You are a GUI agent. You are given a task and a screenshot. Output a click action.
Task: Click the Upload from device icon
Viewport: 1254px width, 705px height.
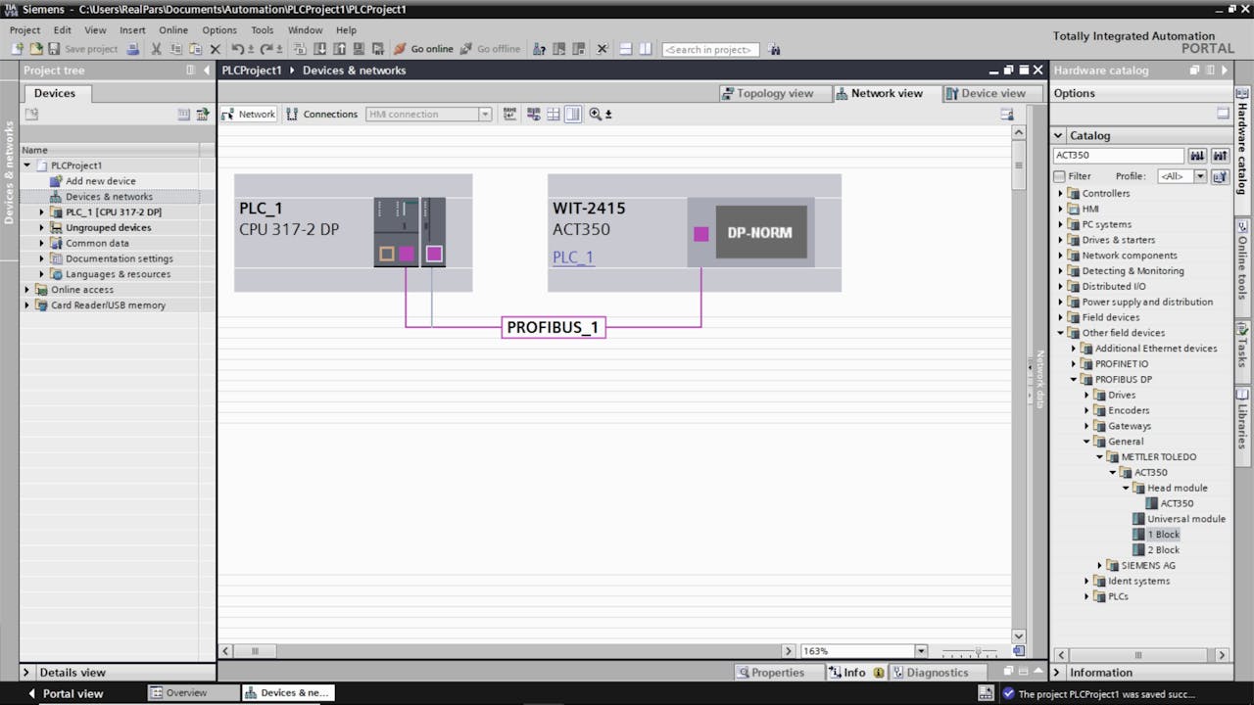click(340, 49)
